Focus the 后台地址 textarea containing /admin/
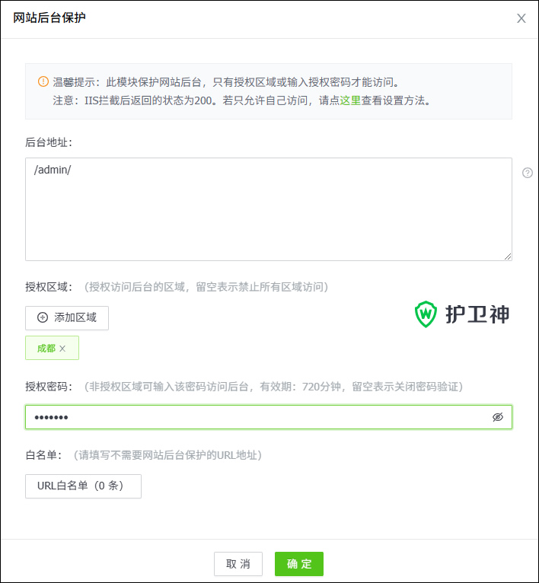 (x=269, y=209)
